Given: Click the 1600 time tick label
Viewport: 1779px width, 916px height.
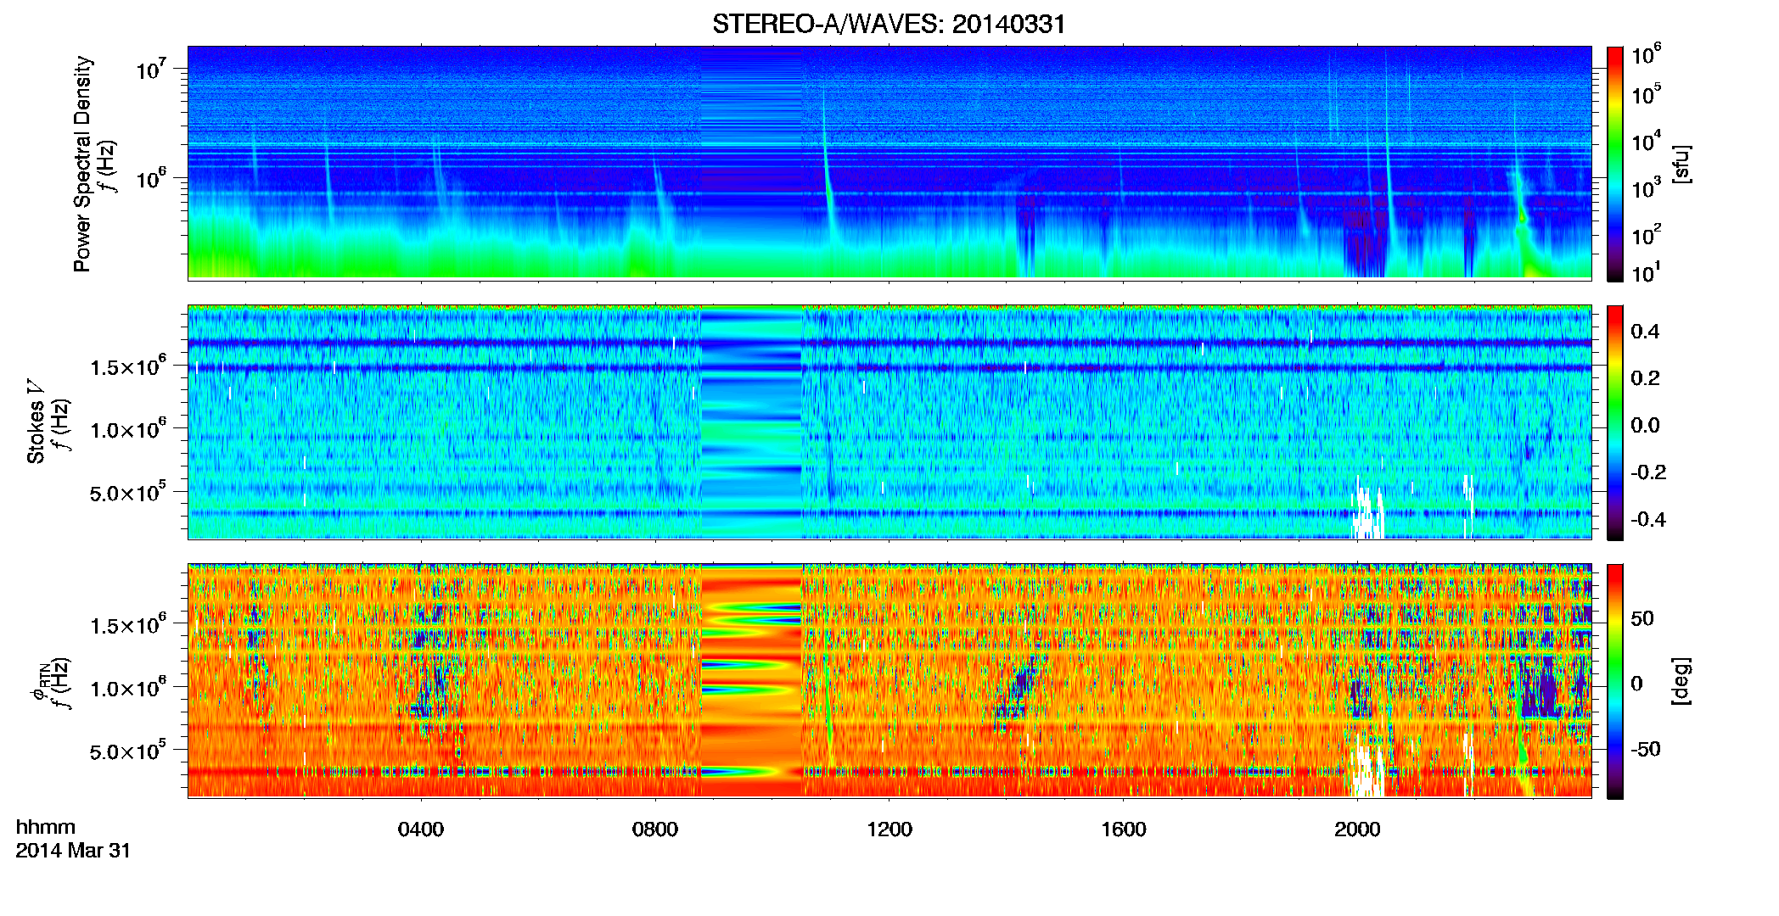Looking at the screenshot, I should click(1124, 829).
